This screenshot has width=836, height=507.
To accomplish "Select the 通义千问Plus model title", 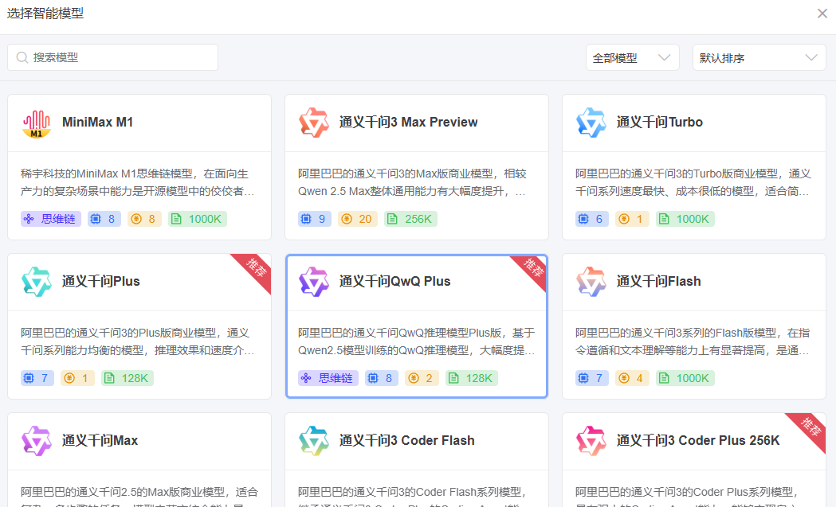I will pos(100,281).
